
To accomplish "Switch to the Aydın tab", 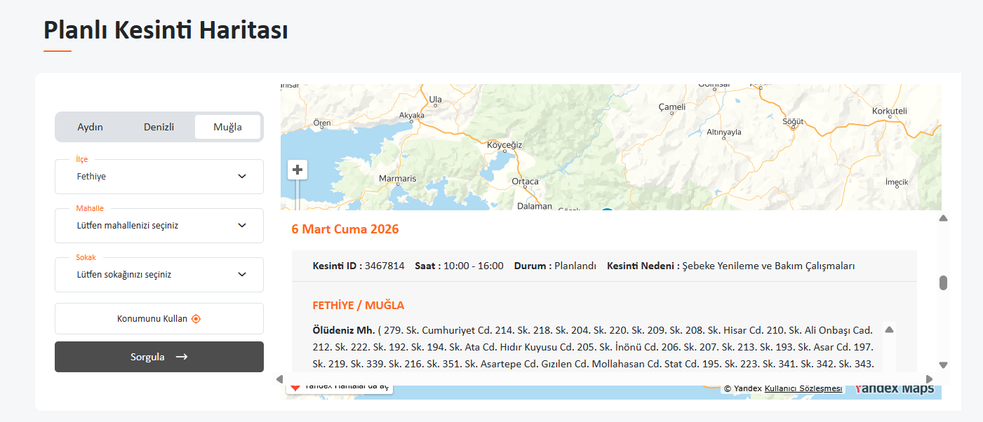I will [x=90, y=127].
